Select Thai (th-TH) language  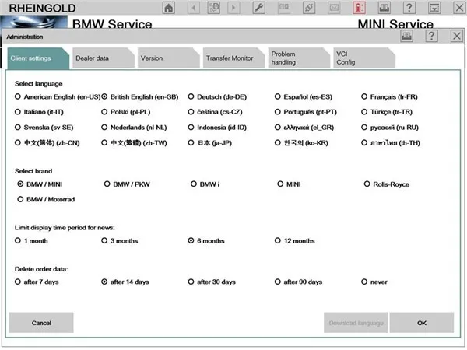pyautogui.click(x=391, y=143)
